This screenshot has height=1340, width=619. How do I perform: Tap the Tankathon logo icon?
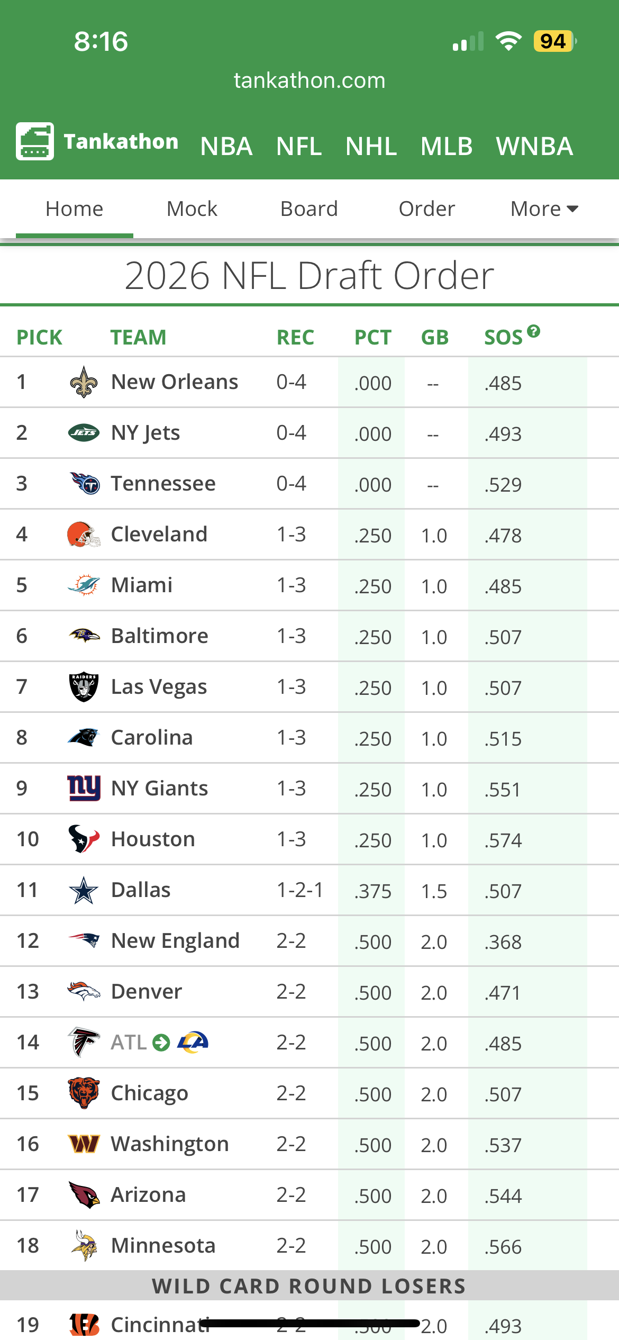[x=35, y=141]
